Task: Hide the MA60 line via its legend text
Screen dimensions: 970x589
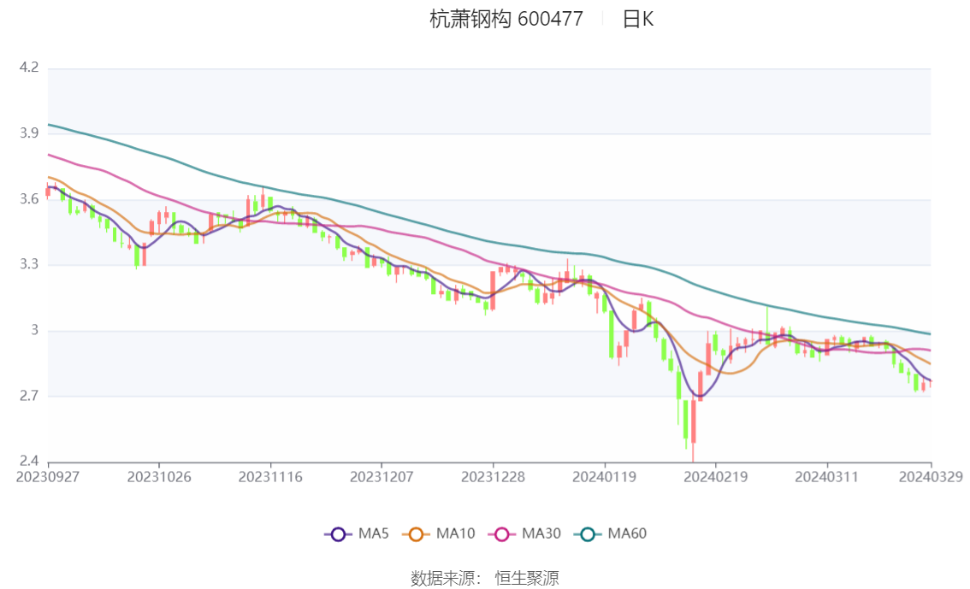Action: 627,534
